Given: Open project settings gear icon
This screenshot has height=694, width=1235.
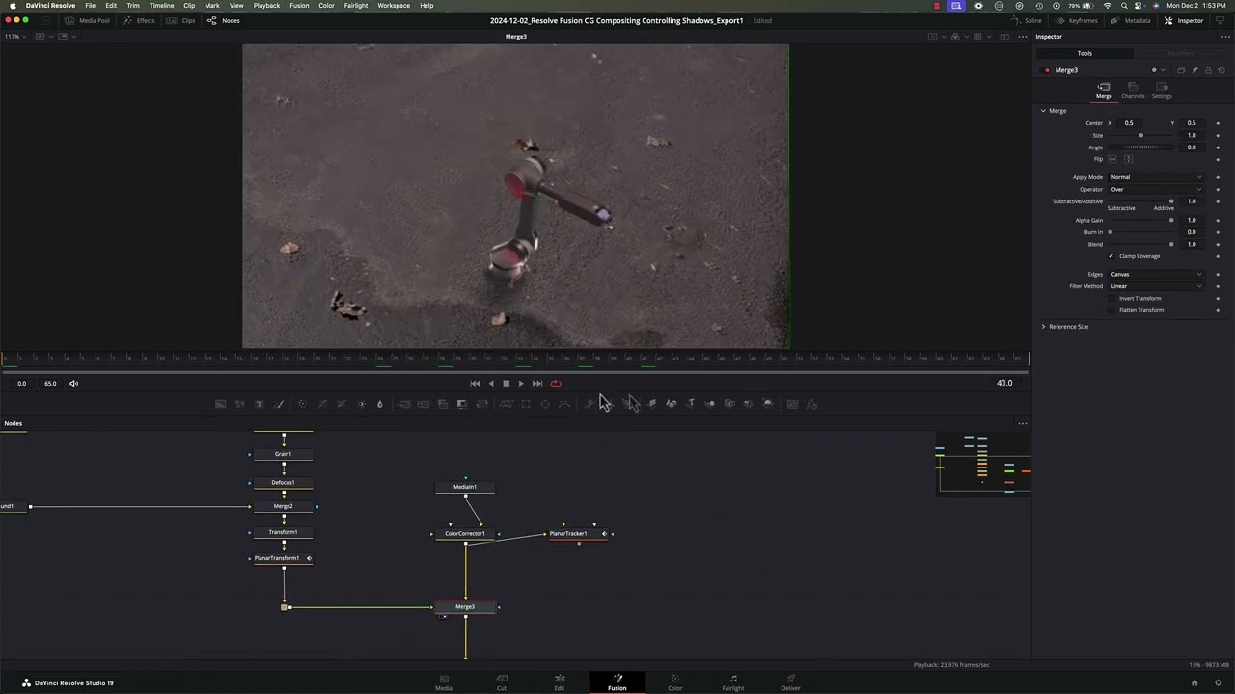Looking at the screenshot, I should pyautogui.click(x=1219, y=682).
